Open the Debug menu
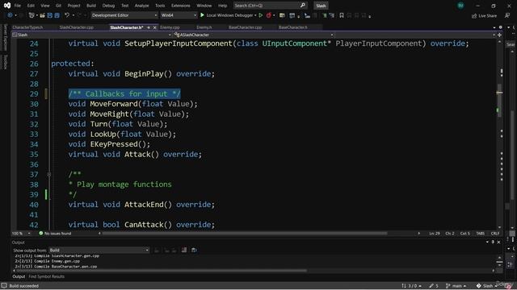 [x=108, y=6]
